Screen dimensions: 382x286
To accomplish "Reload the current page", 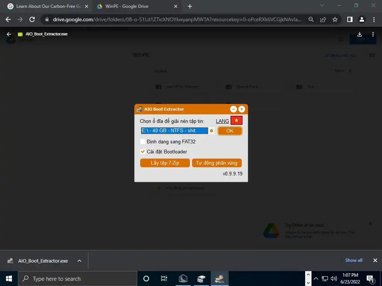I will pos(32,19).
